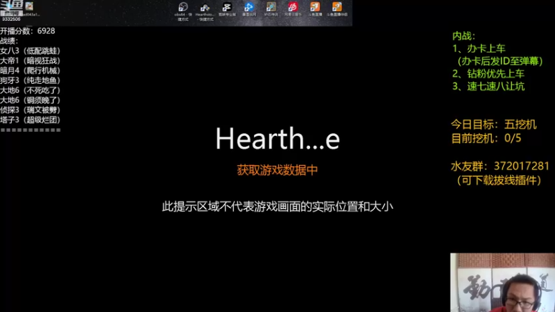Image resolution: width=555 pixels, height=312 pixels.
Task: Launch the 斗鱼直播 desktop icon
Action: point(315,9)
